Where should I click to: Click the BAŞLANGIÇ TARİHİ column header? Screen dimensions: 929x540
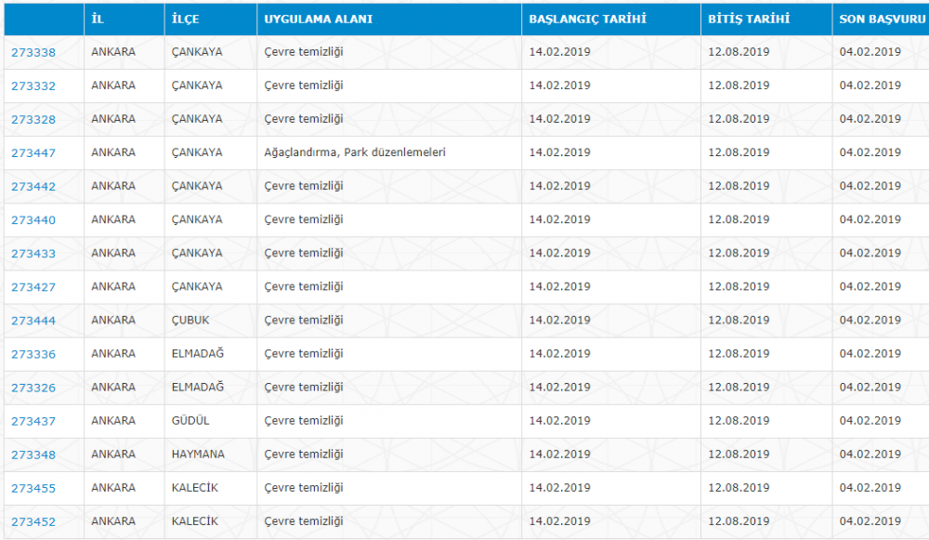(x=588, y=19)
